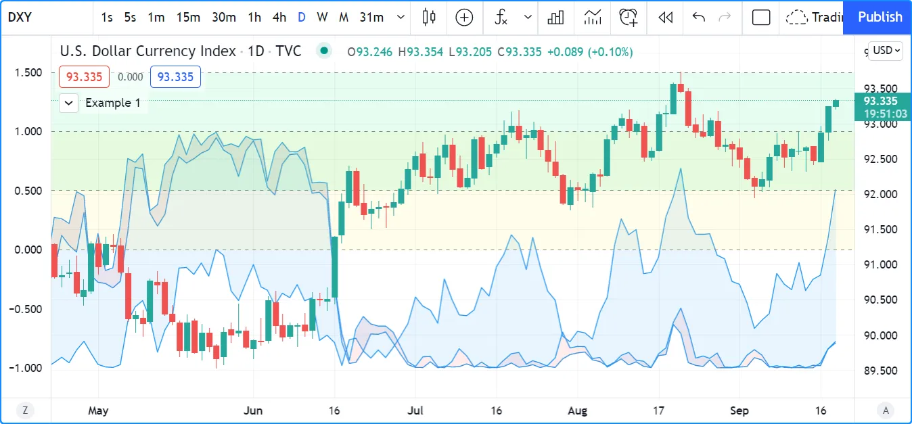Screen dimensions: 912x424
Task: Click the high value H93.354
Action: [422, 51]
